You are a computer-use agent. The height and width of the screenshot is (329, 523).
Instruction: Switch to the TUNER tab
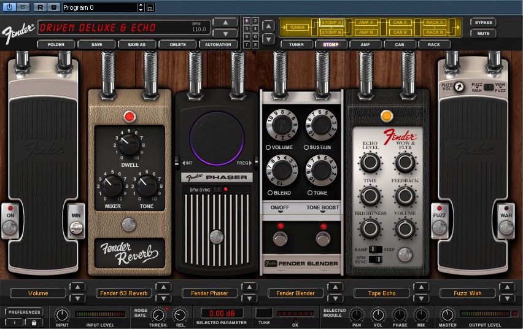296,44
